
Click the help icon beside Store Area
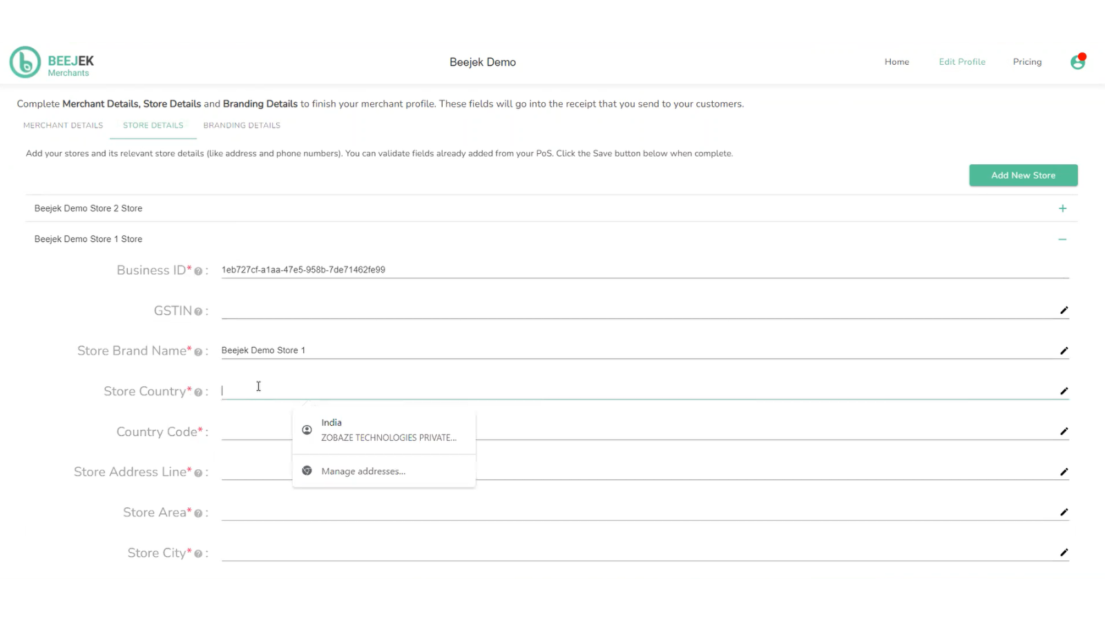[x=198, y=513]
